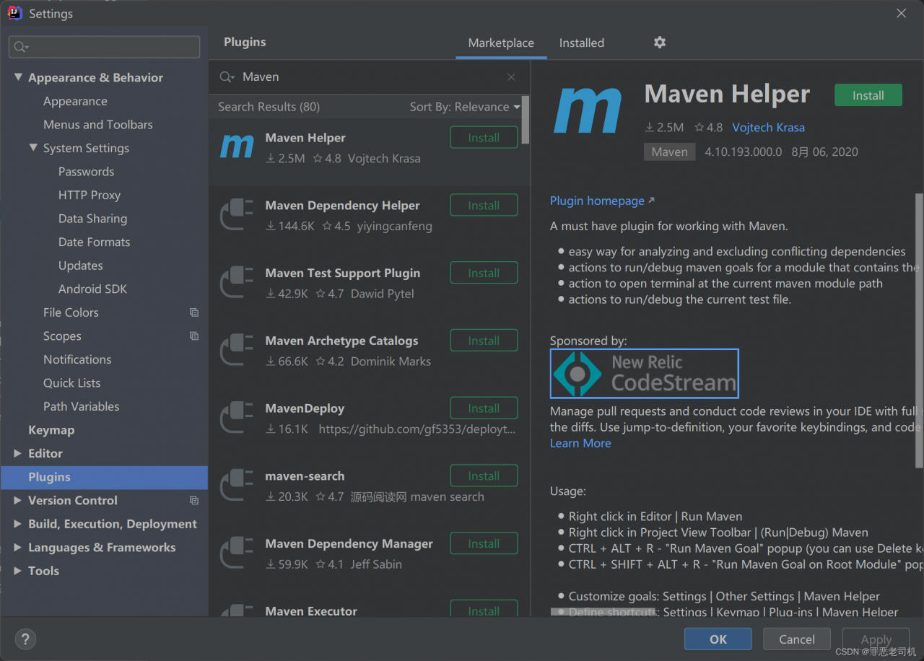Install the Maven Dependency Manager plugin
924x661 pixels.
(484, 544)
